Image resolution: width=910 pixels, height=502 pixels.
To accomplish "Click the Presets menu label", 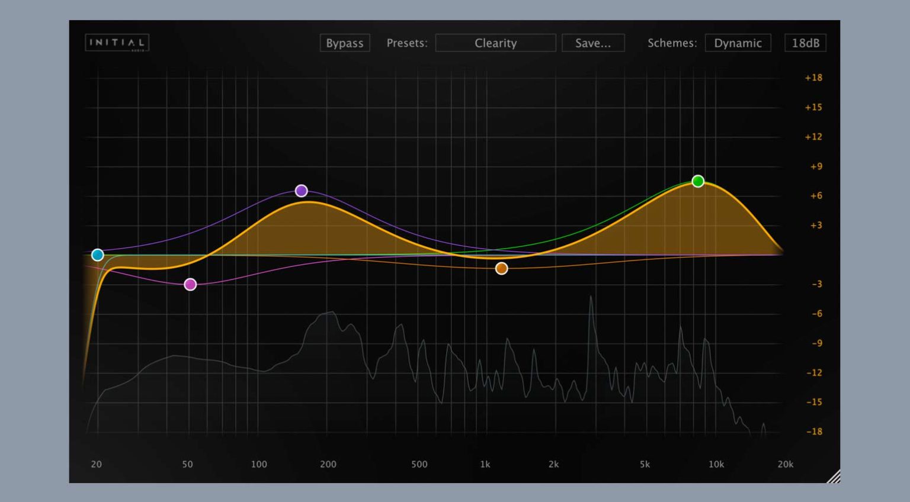I will point(406,43).
